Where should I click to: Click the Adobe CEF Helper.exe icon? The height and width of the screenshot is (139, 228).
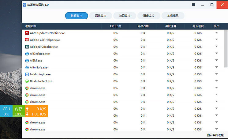(x=27, y=40)
